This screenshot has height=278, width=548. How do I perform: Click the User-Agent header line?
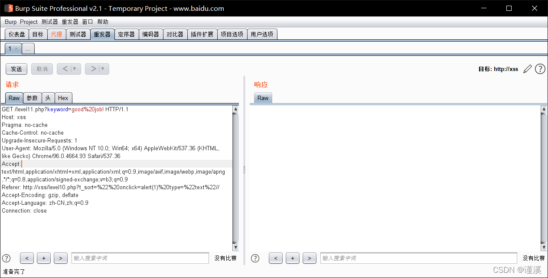(x=111, y=152)
